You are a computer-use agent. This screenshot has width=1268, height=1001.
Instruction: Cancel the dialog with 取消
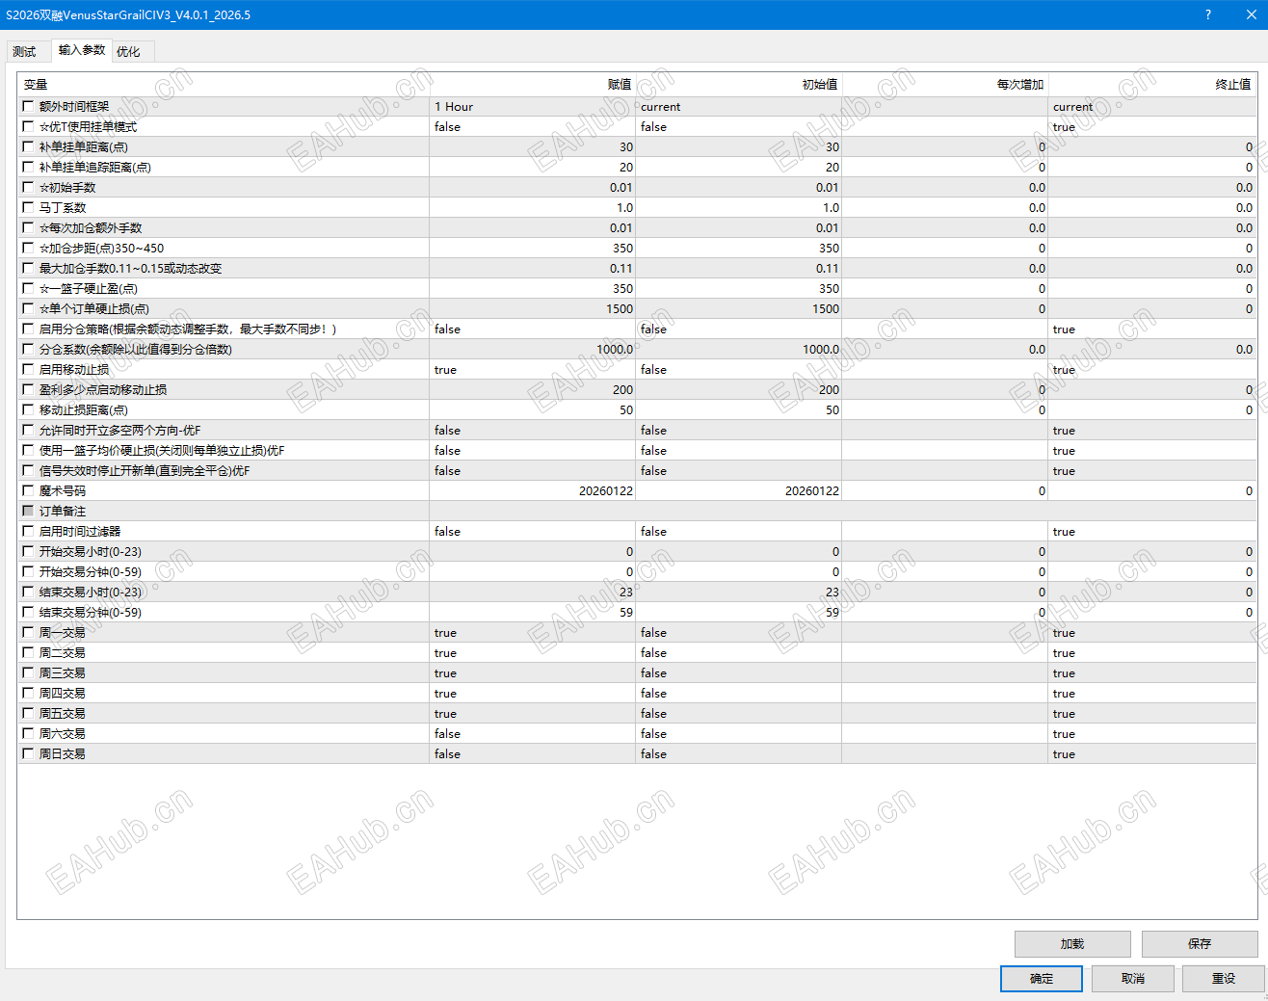point(1133,979)
